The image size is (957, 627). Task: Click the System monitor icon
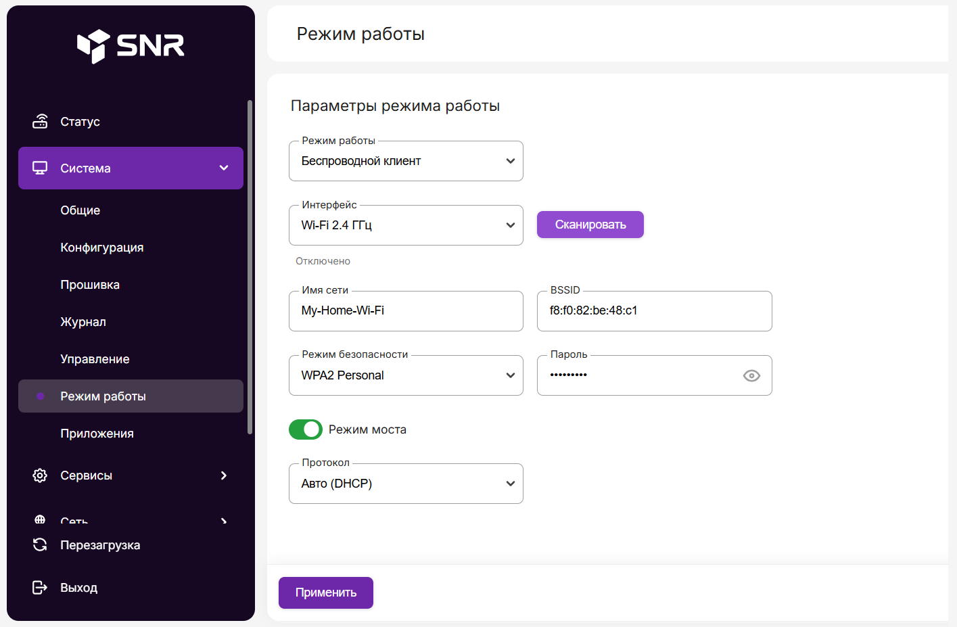click(40, 168)
